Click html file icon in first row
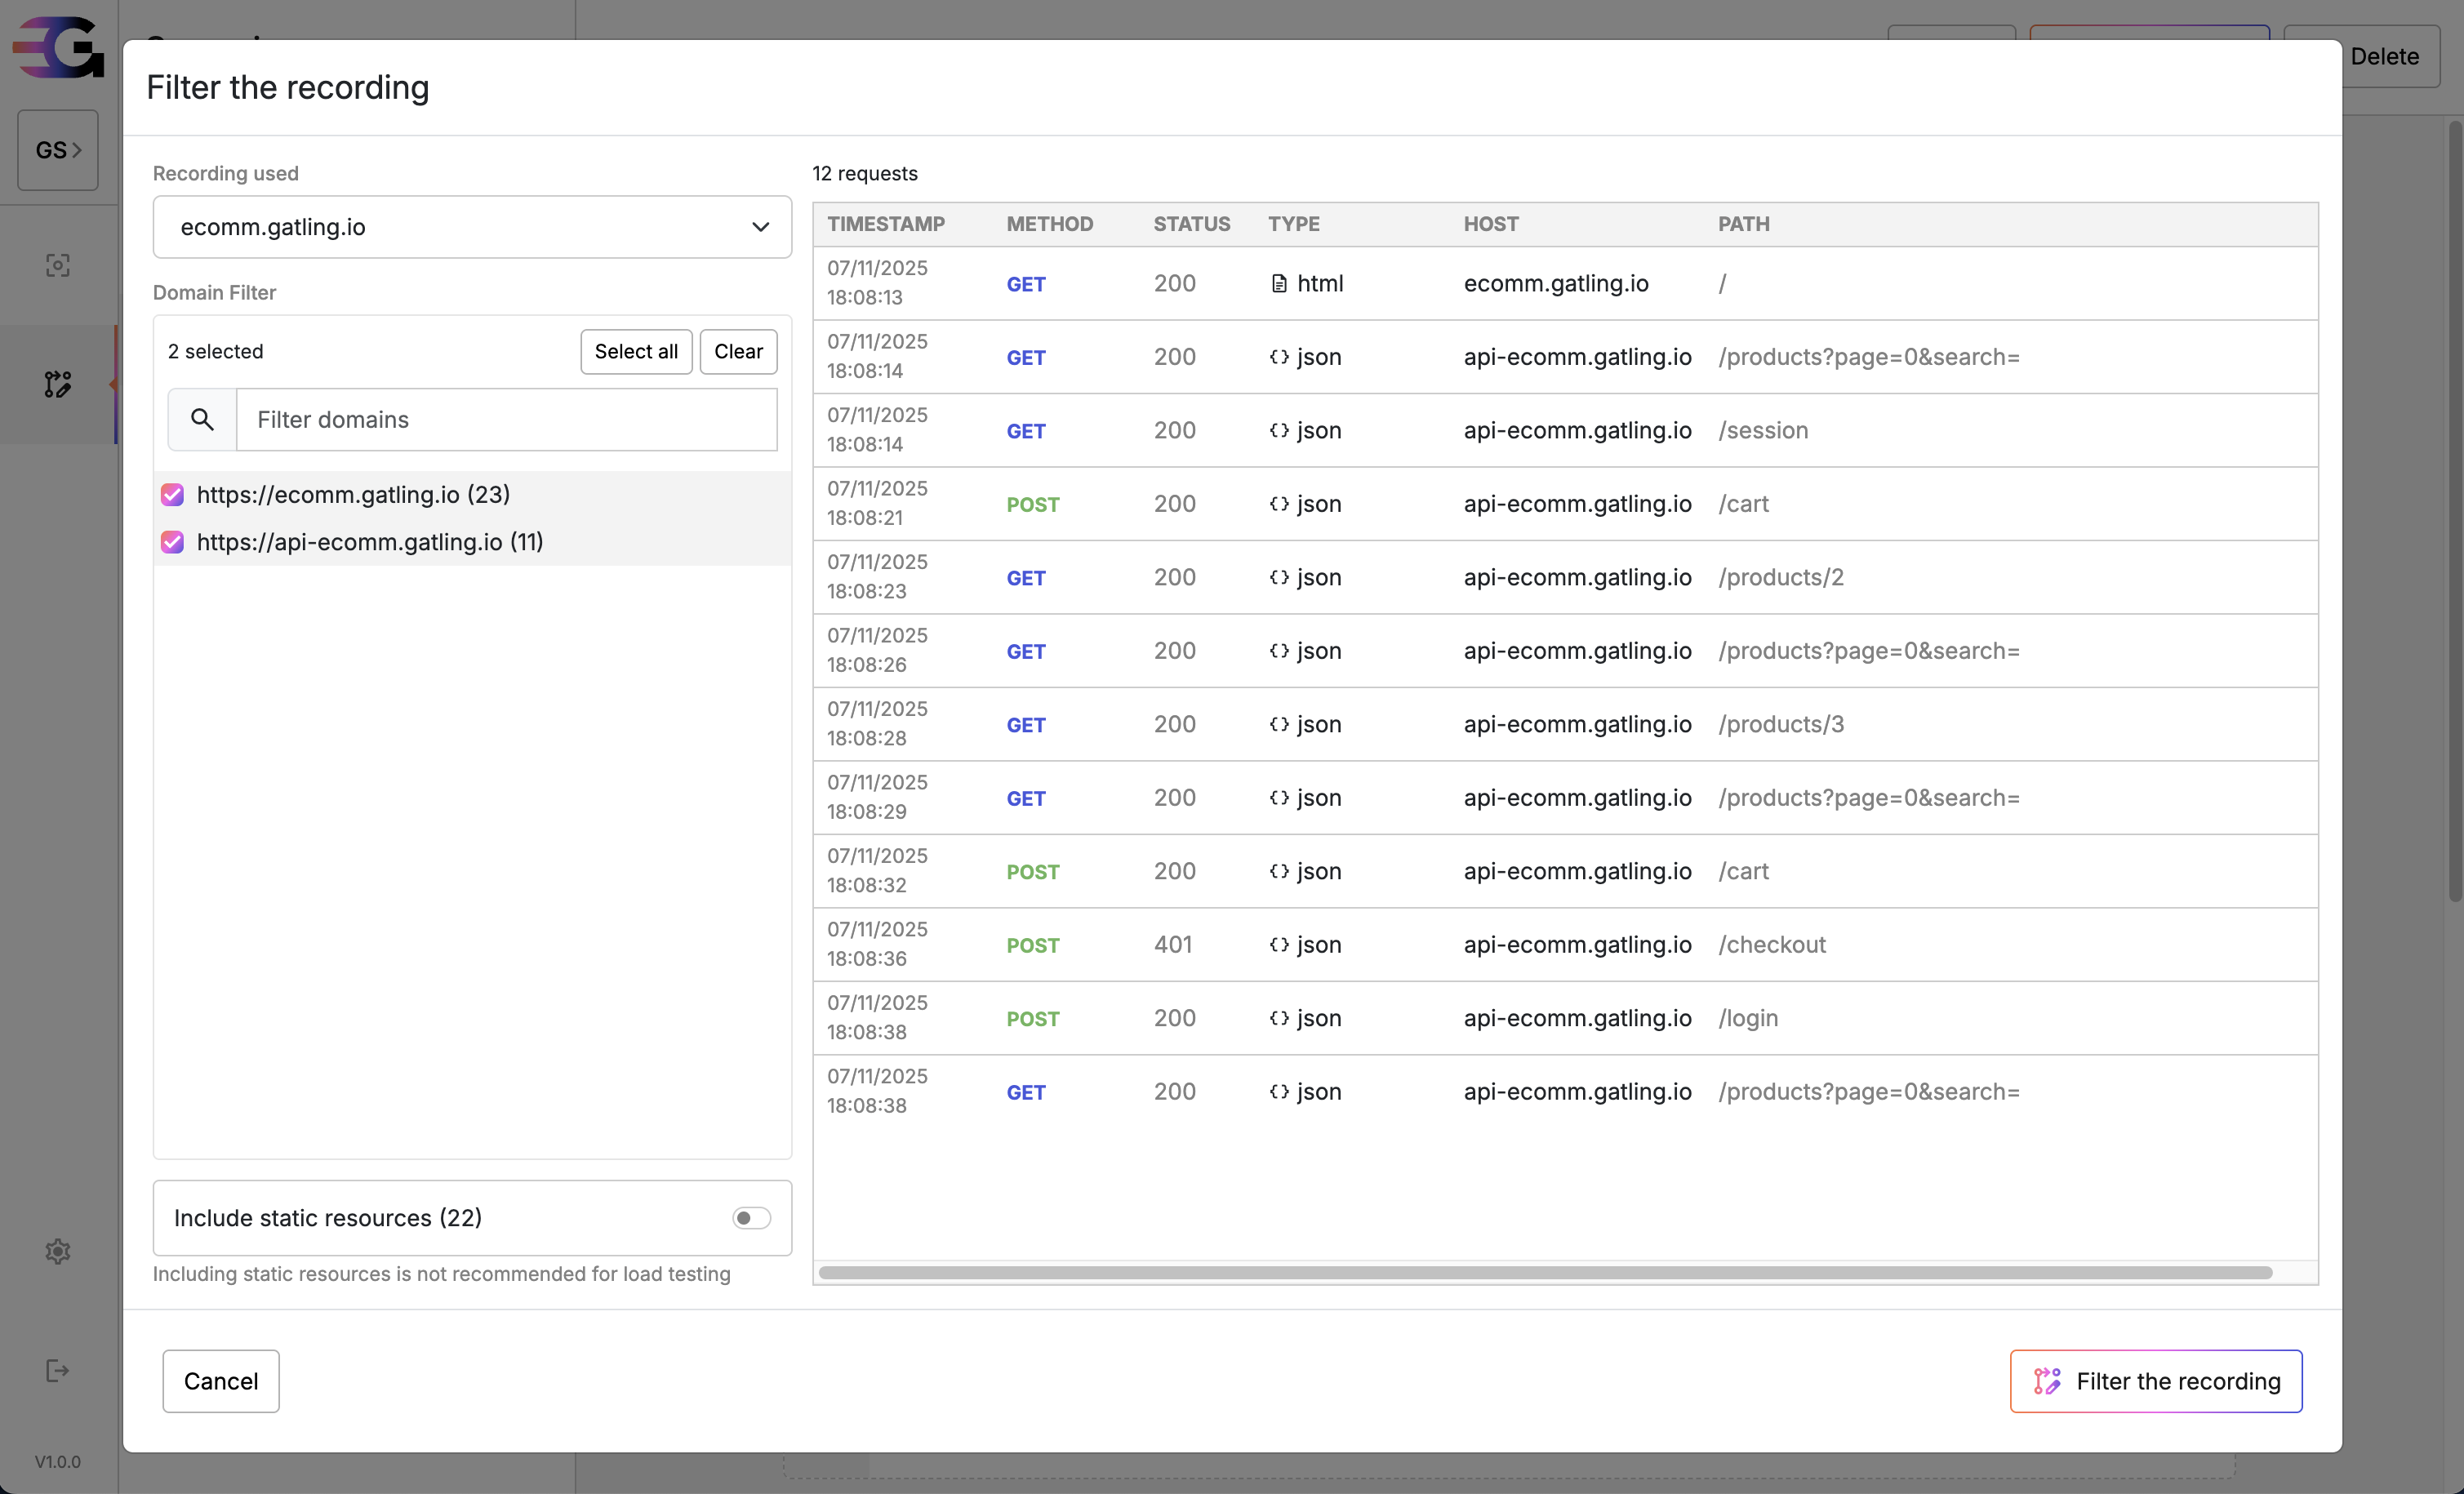The image size is (2464, 1494). [1278, 284]
